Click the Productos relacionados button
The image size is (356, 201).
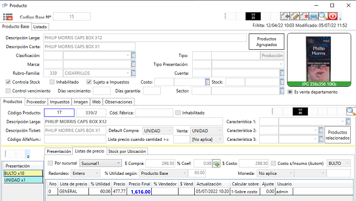(337, 135)
